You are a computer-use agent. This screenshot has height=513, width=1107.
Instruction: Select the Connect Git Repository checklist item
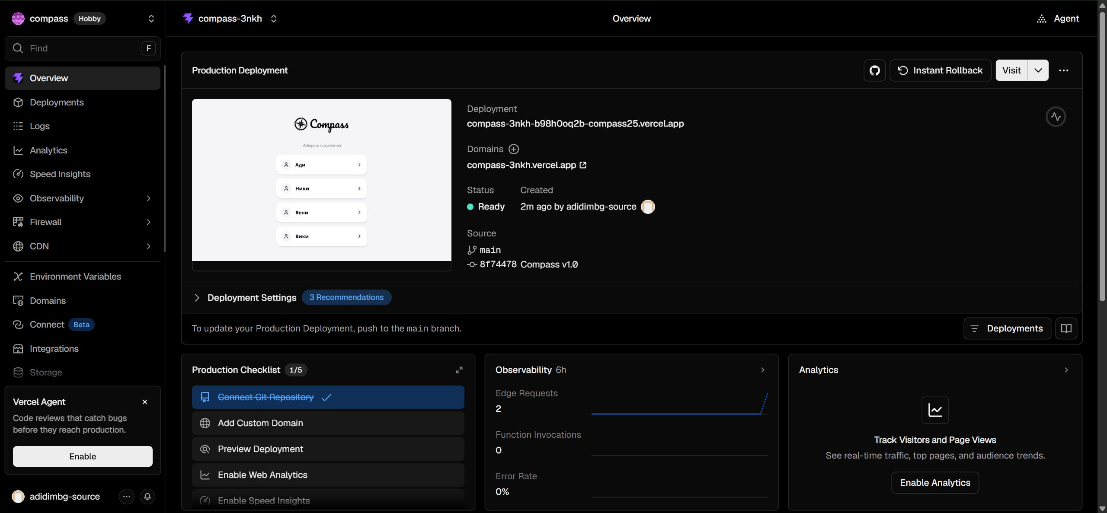tap(328, 397)
